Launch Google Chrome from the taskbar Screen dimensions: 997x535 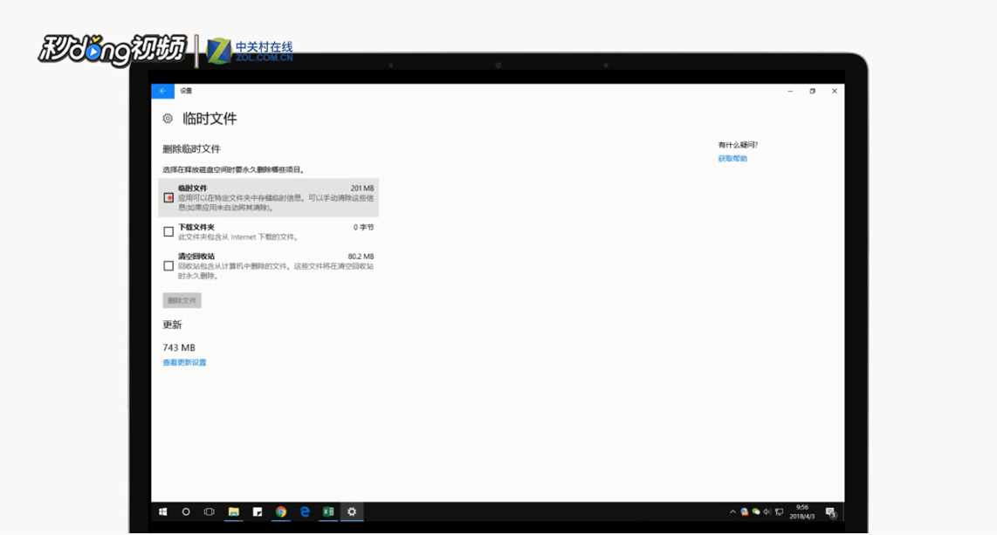281,513
